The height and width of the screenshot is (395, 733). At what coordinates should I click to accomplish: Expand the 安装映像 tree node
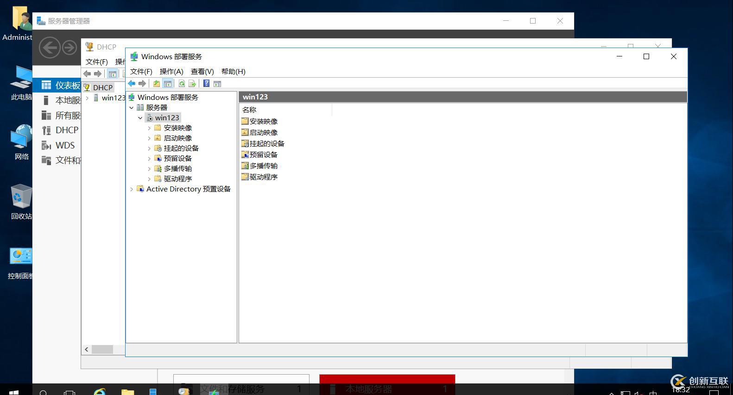click(x=149, y=128)
